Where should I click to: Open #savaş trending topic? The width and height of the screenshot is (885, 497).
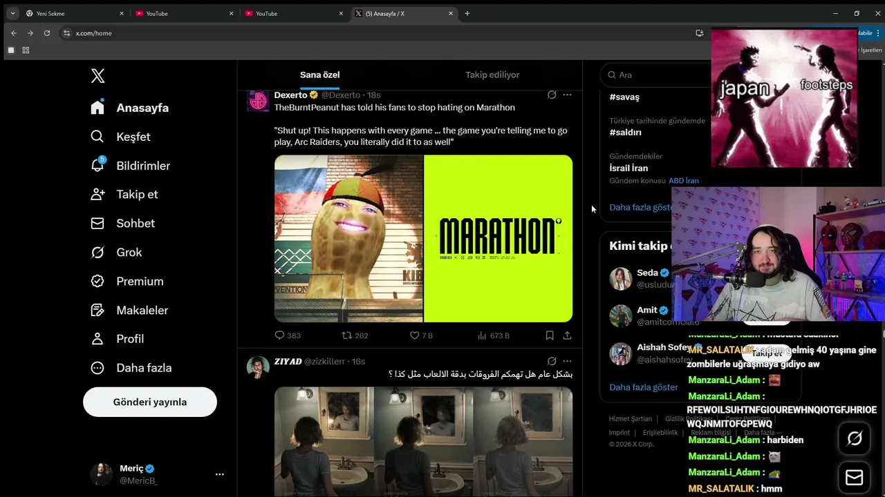pyautogui.click(x=624, y=97)
